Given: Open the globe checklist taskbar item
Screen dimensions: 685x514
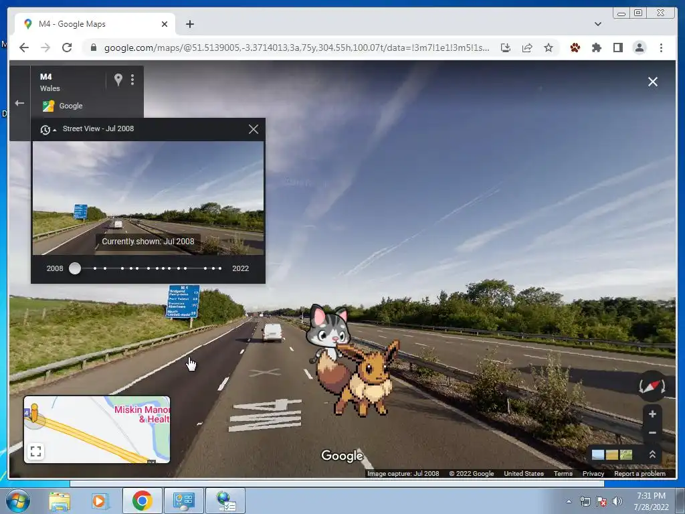Looking at the screenshot, I should (x=225, y=501).
